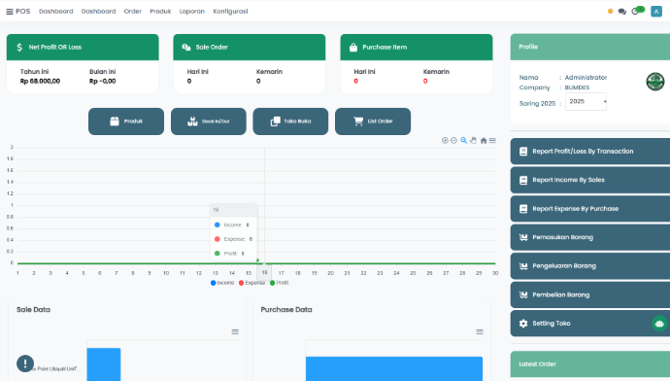Click day 20 on the chart axis
This screenshot has width=670, height=381.
point(330,273)
